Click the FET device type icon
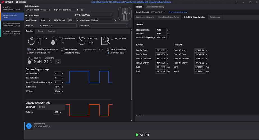 click(x=123, y=13)
